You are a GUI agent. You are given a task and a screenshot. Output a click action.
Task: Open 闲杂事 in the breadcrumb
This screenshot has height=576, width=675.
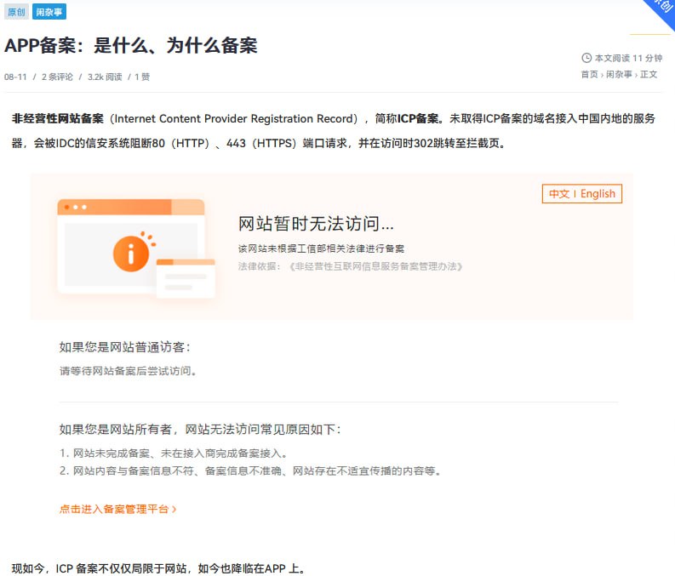coord(619,74)
